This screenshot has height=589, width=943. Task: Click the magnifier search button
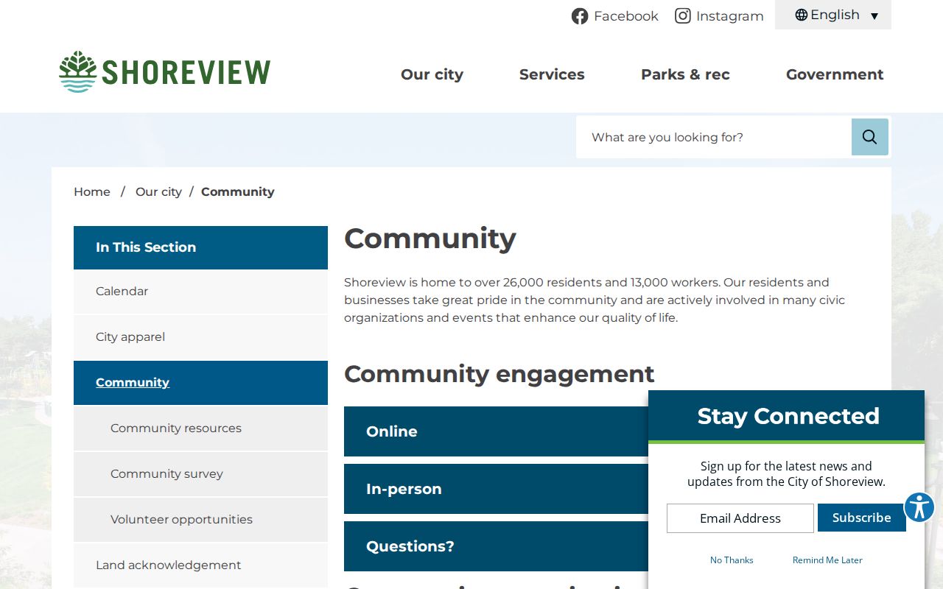(x=870, y=137)
